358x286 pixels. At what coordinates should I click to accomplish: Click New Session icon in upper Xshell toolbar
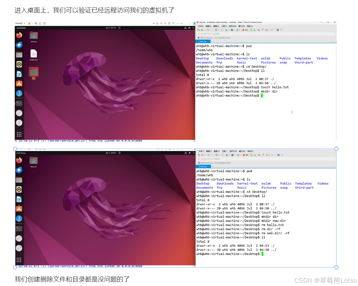[x=198, y=30]
